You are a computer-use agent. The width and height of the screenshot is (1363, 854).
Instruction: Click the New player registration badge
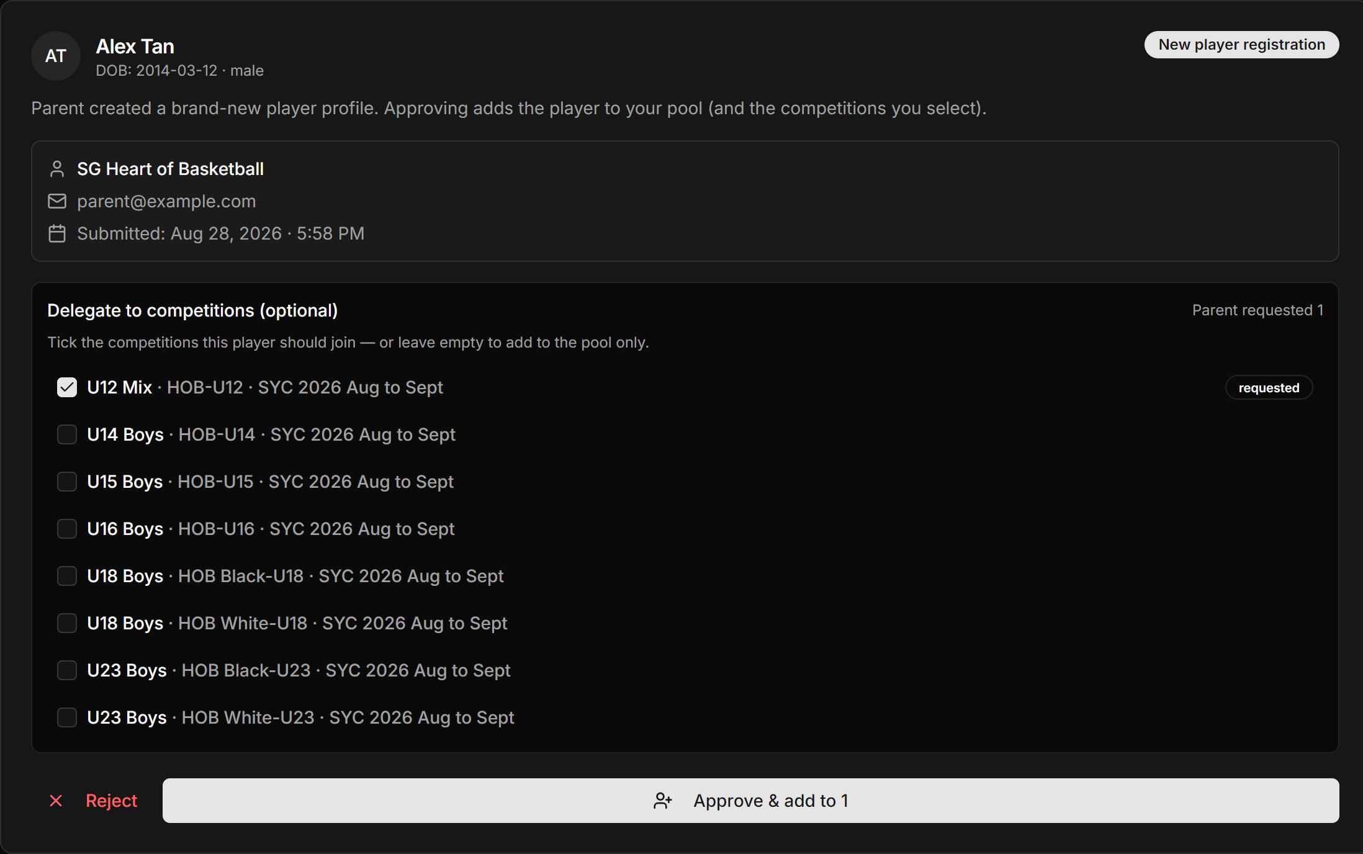pyautogui.click(x=1241, y=45)
